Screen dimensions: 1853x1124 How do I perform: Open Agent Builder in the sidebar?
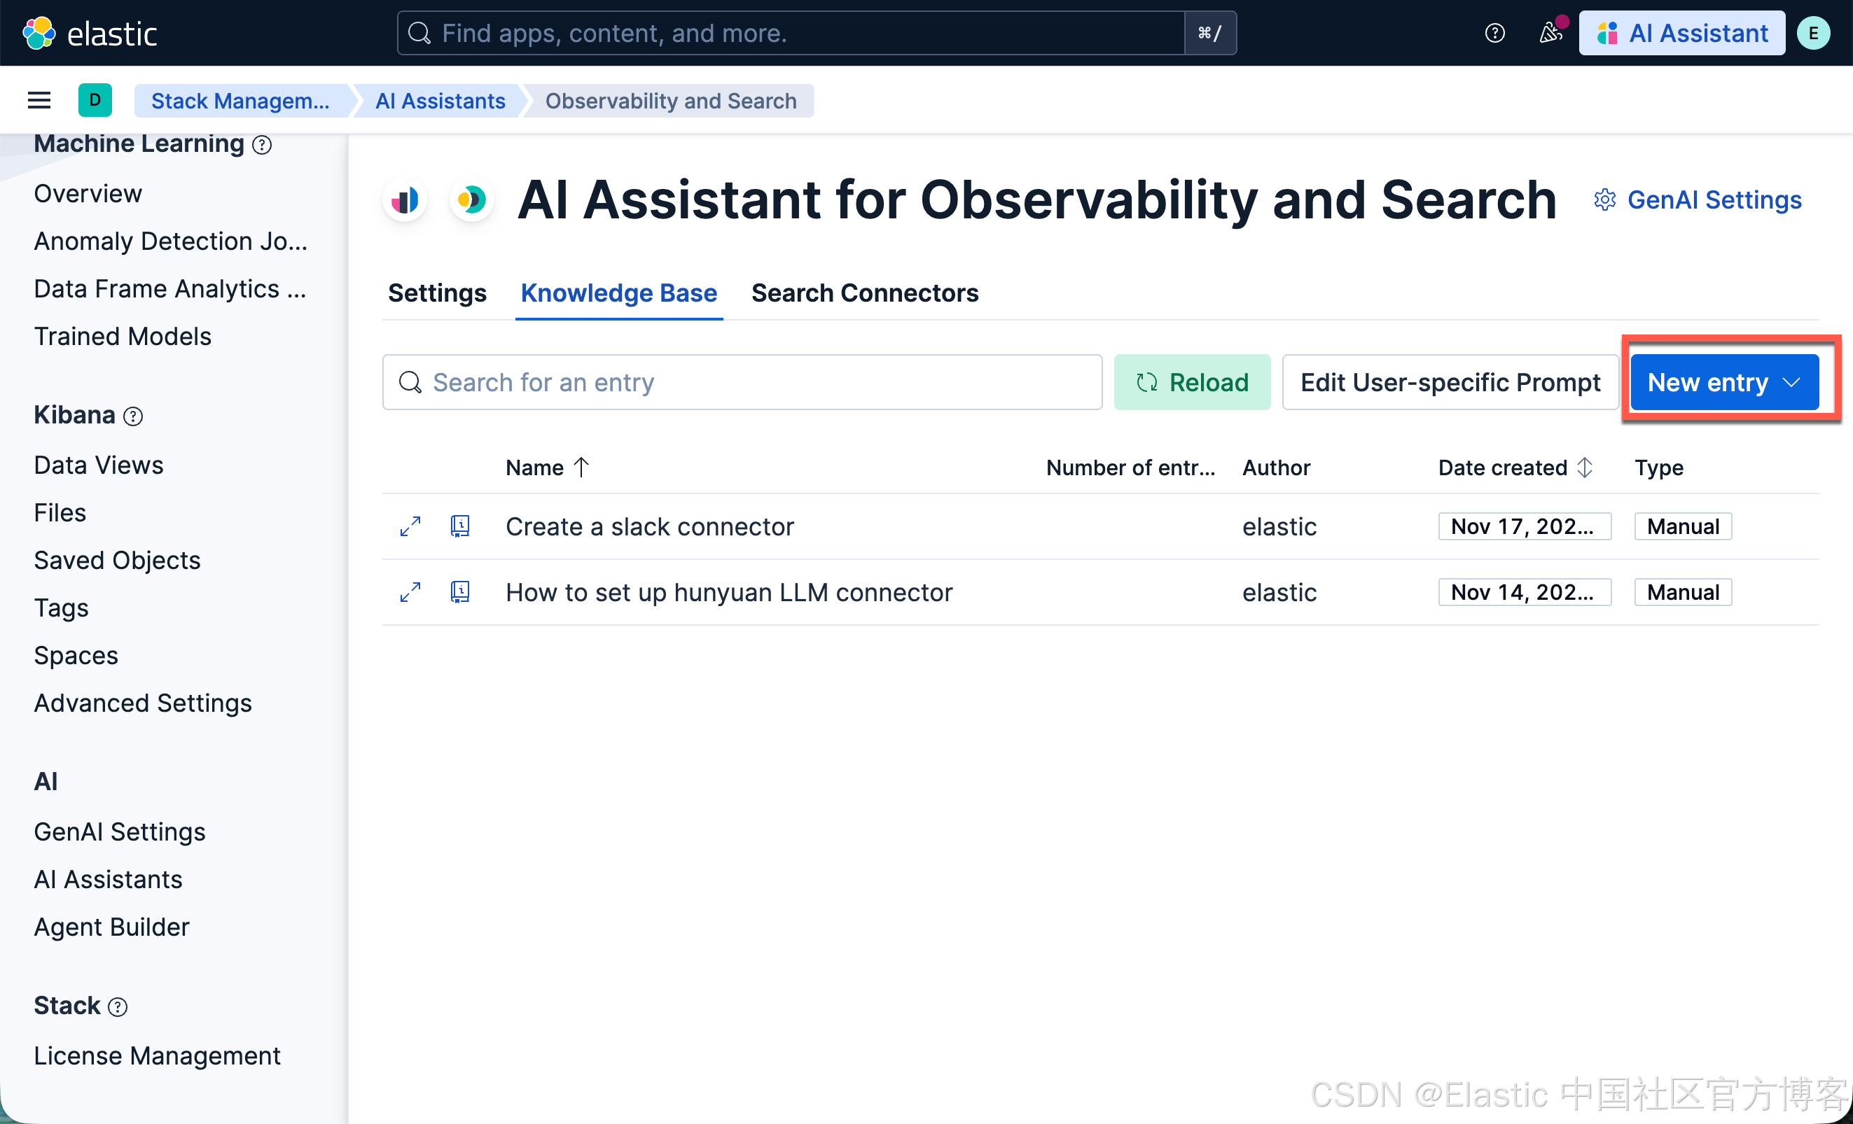[x=111, y=927]
